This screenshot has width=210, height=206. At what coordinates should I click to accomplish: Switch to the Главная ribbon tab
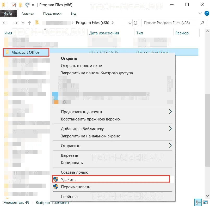pyautogui.click(x=28, y=14)
